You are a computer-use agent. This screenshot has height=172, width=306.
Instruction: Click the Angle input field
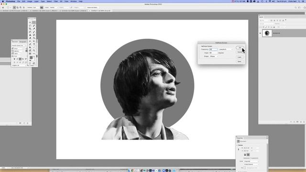[213, 53]
